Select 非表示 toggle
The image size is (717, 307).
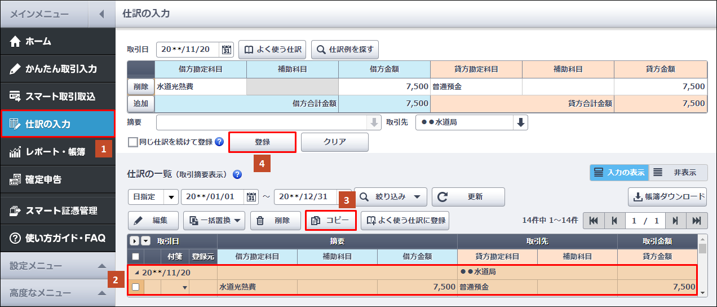(x=678, y=173)
